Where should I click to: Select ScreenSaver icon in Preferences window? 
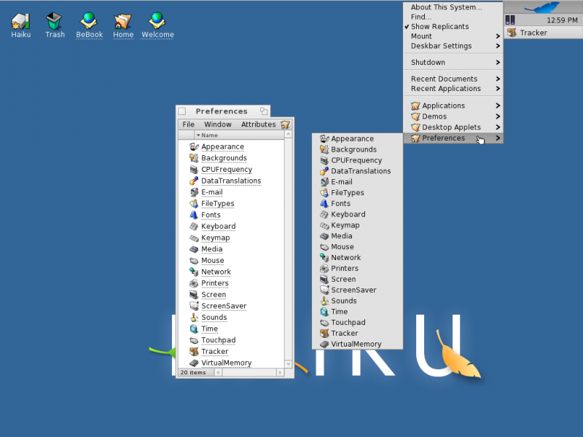coord(194,306)
